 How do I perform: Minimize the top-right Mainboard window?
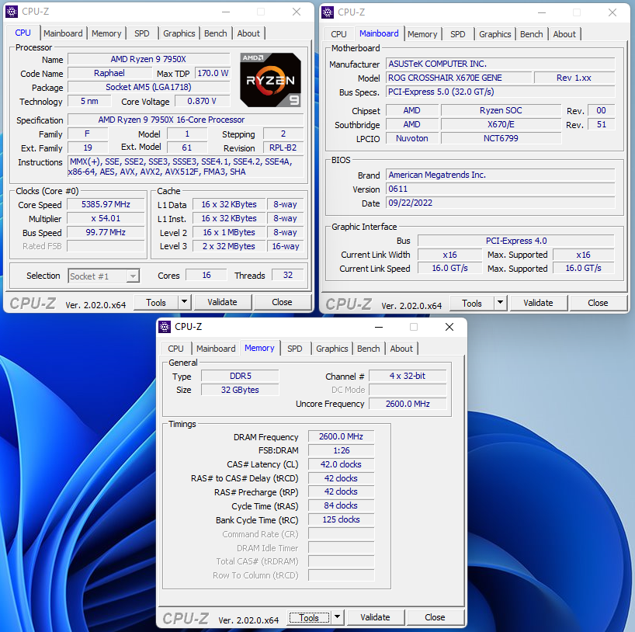tap(541, 12)
